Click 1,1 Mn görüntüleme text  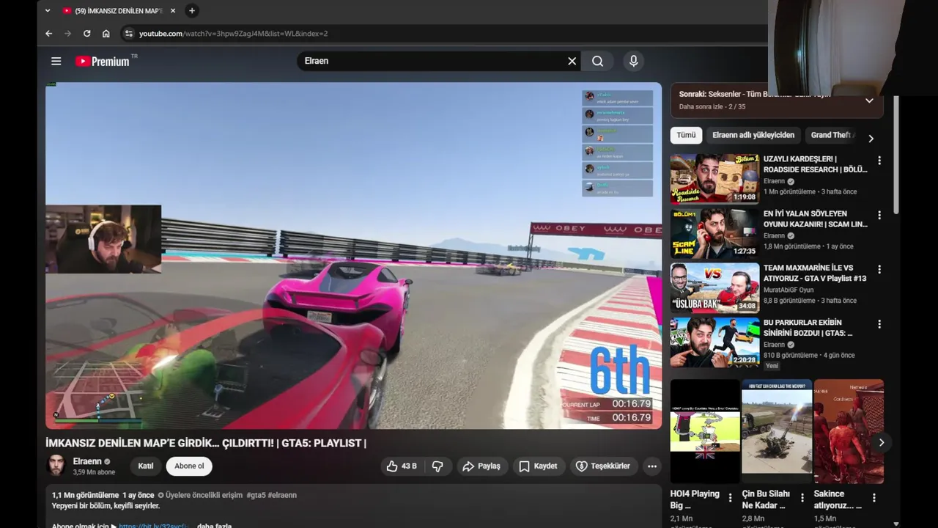85,495
